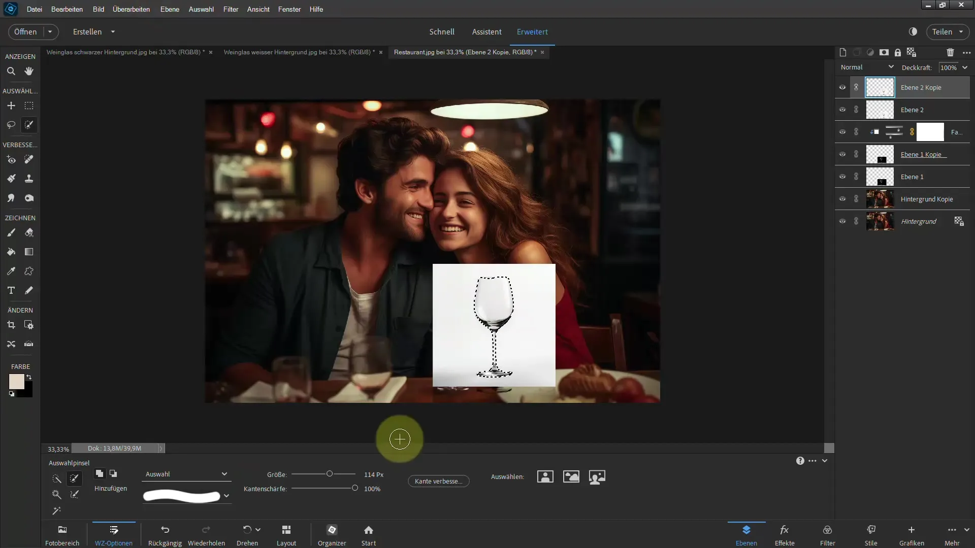This screenshot has height=548, width=975.
Task: Open the Grafiken panel
Action: [x=912, y=535]
